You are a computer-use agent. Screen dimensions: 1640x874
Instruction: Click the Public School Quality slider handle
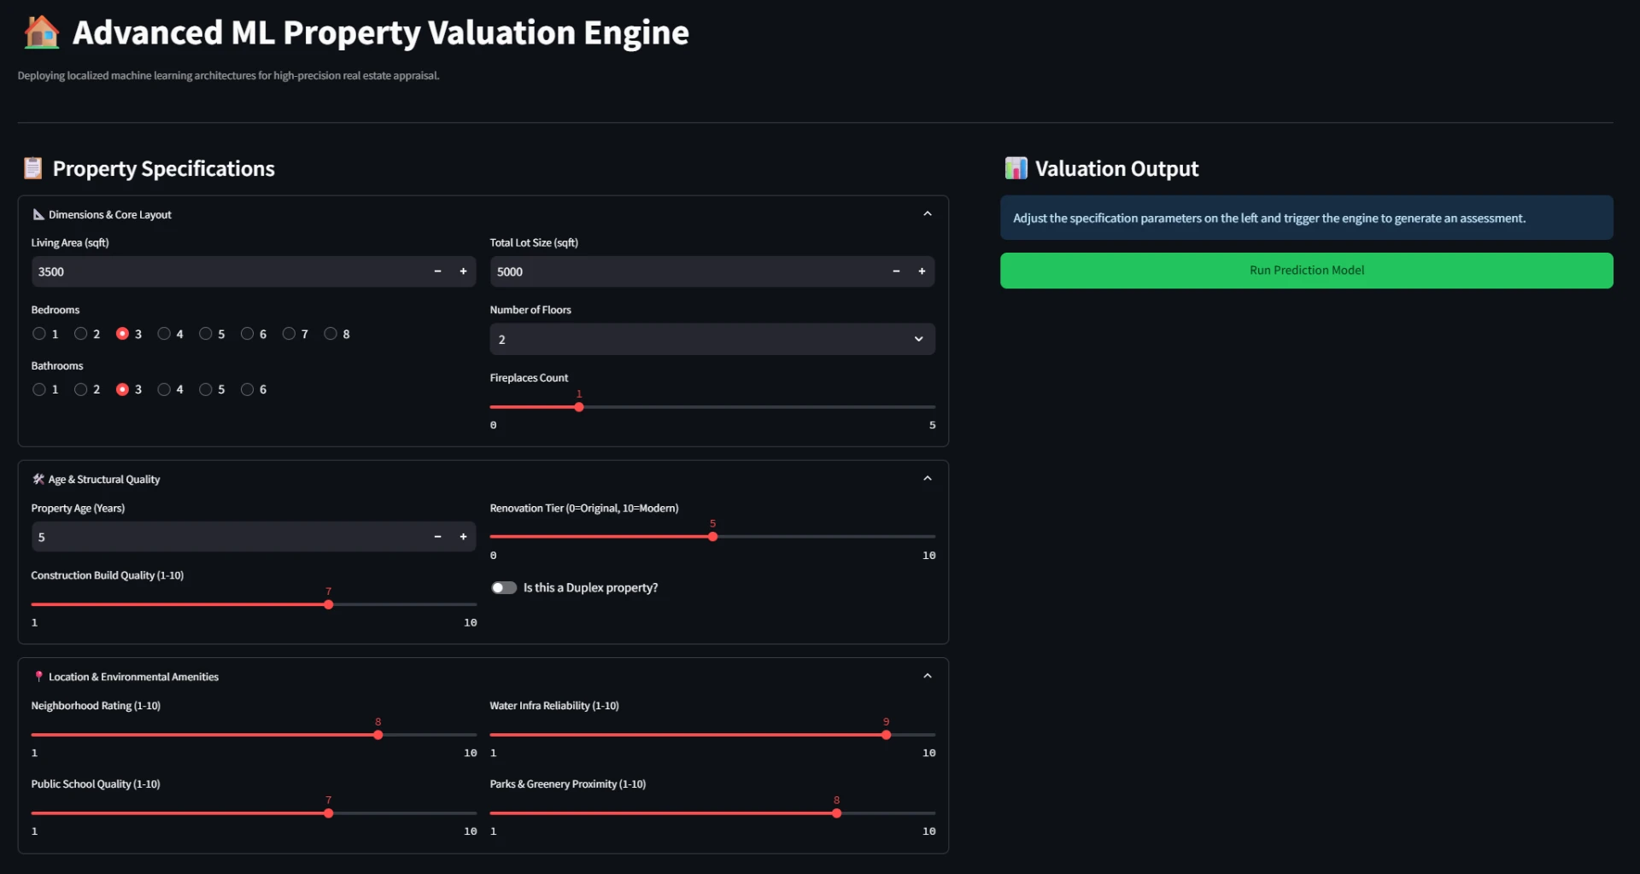pos(329,813)
